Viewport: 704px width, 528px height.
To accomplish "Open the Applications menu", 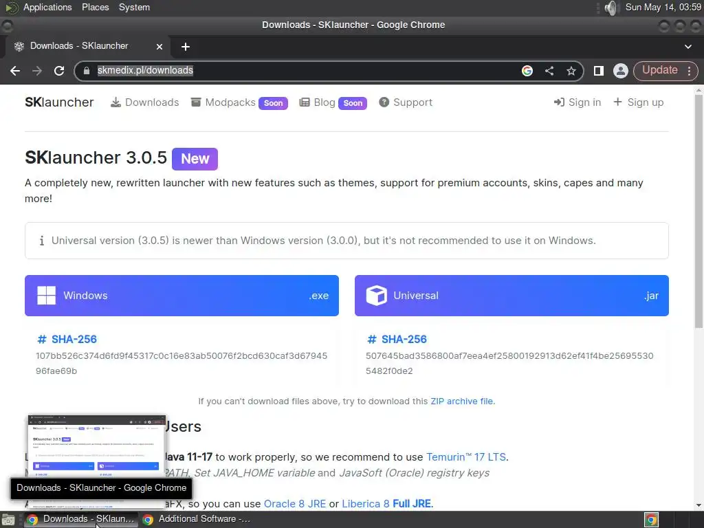I will tap(47, 7).
